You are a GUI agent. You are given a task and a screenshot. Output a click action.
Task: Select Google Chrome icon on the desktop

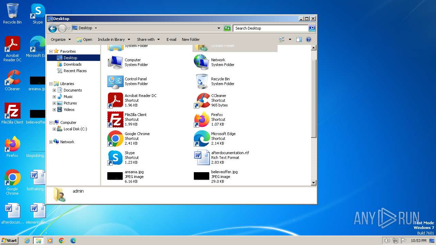coord(12,182)
